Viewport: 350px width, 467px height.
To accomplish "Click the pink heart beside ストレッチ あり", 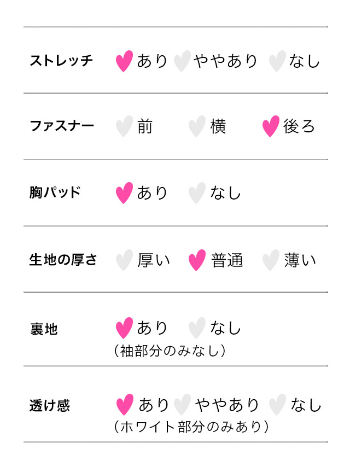I will pos(125,61).
